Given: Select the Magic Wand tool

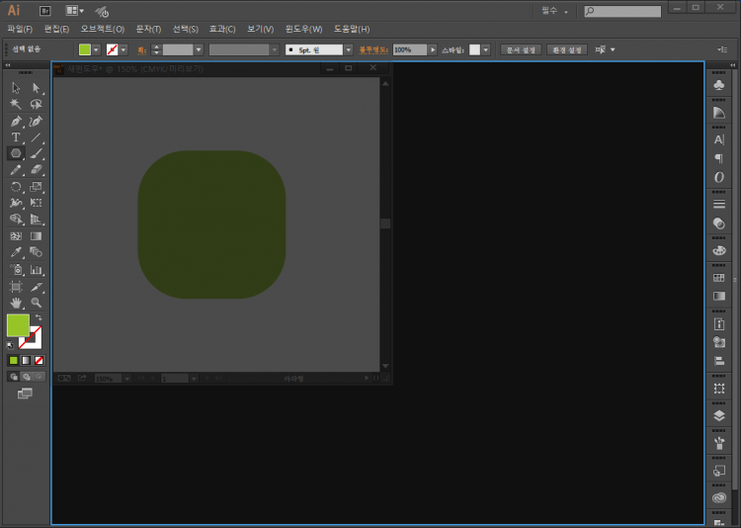Looking at the screenshot, I should pos(16,104).
